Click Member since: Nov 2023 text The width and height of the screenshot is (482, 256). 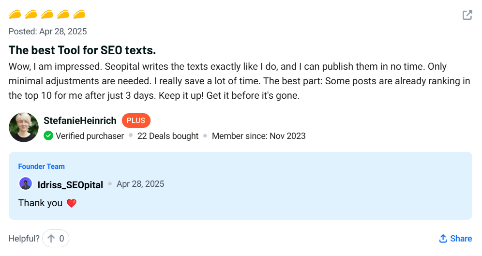tap(258, 136)
